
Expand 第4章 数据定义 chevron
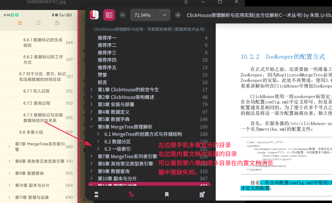(92, 112)
